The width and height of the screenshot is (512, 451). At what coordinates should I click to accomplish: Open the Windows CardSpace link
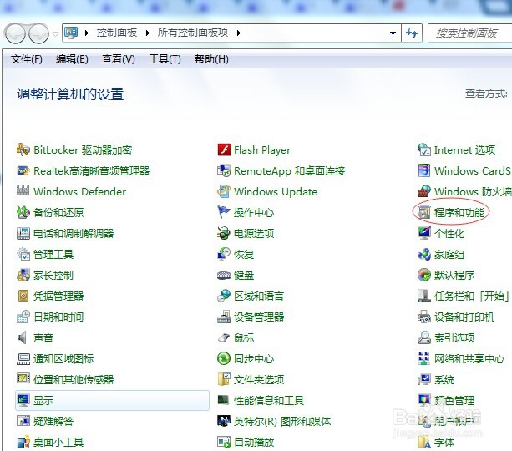click(473, 171)
